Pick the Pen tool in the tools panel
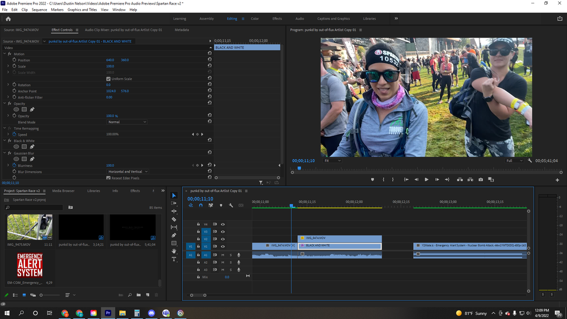Viewport: 567px width, 319px height. [174, 235]
